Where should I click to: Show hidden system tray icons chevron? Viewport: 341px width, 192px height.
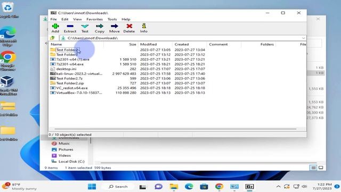(278, 187)
